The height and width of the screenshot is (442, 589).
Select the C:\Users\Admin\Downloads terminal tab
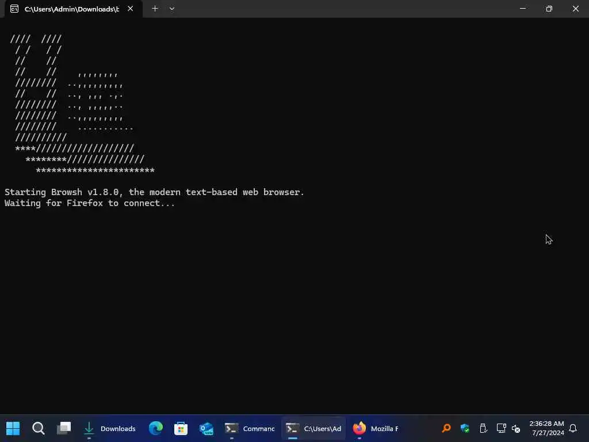click(x=73, y=9)
